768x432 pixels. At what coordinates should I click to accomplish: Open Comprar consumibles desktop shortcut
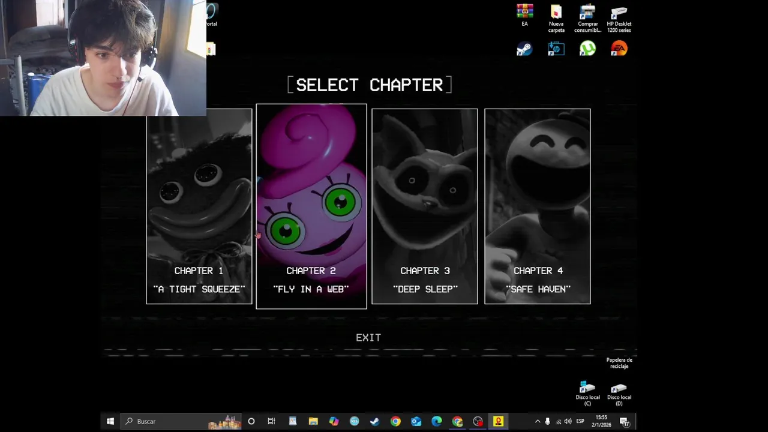587,19
